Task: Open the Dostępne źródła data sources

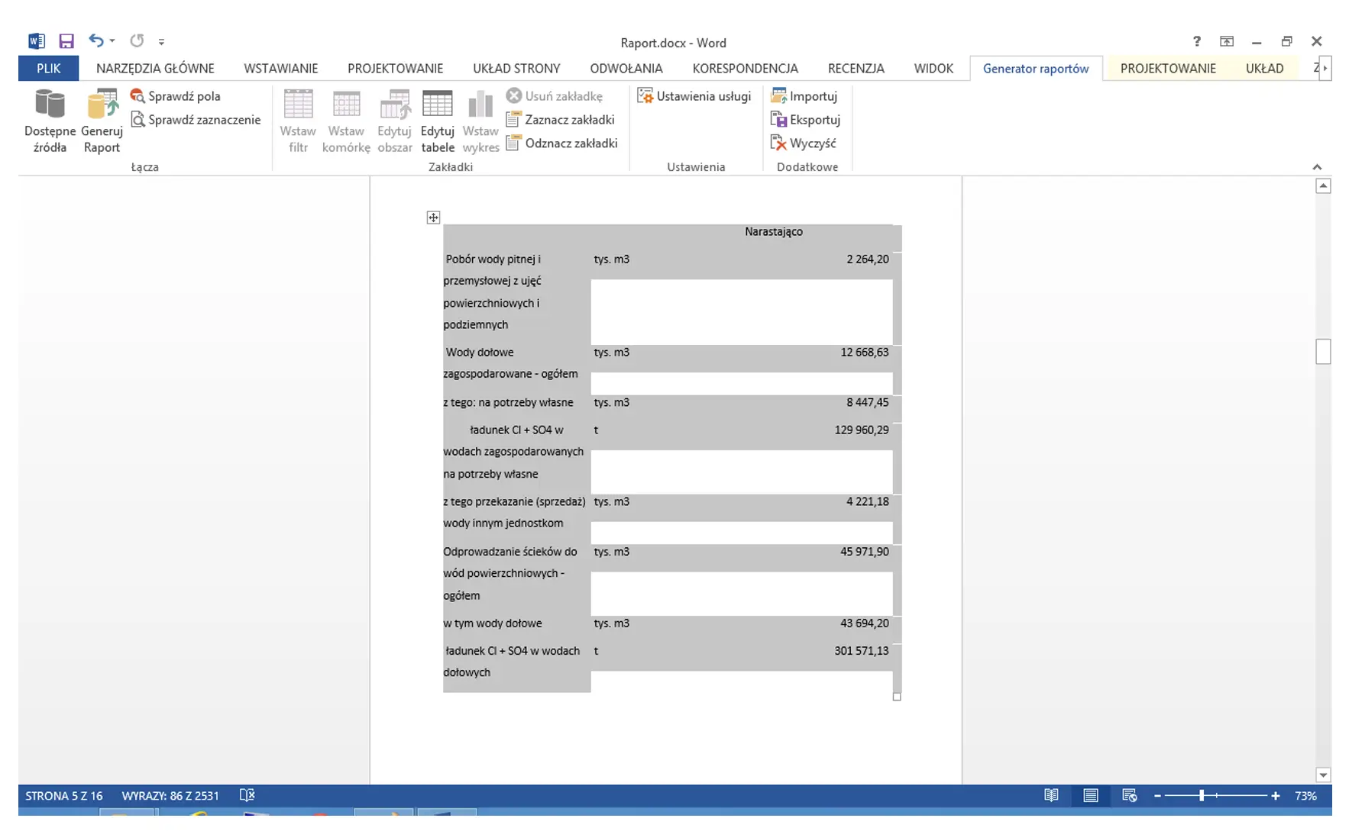Action: pyautogui.click(x=50, y=121)
